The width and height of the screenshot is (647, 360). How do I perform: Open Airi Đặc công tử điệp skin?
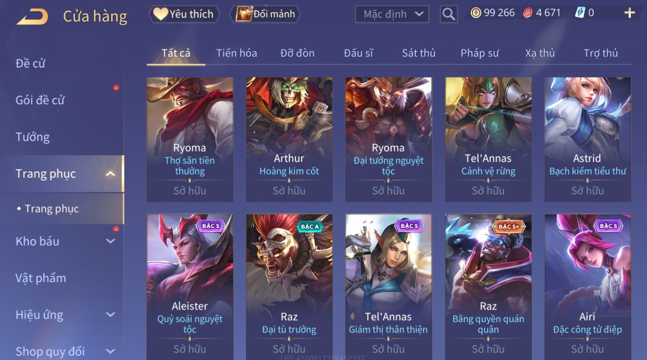pos(588,287)
